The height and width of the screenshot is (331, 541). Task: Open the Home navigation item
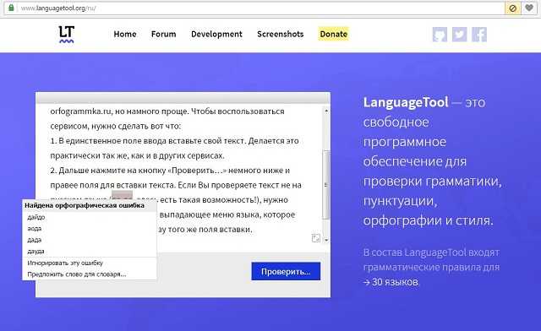point(125,34)
